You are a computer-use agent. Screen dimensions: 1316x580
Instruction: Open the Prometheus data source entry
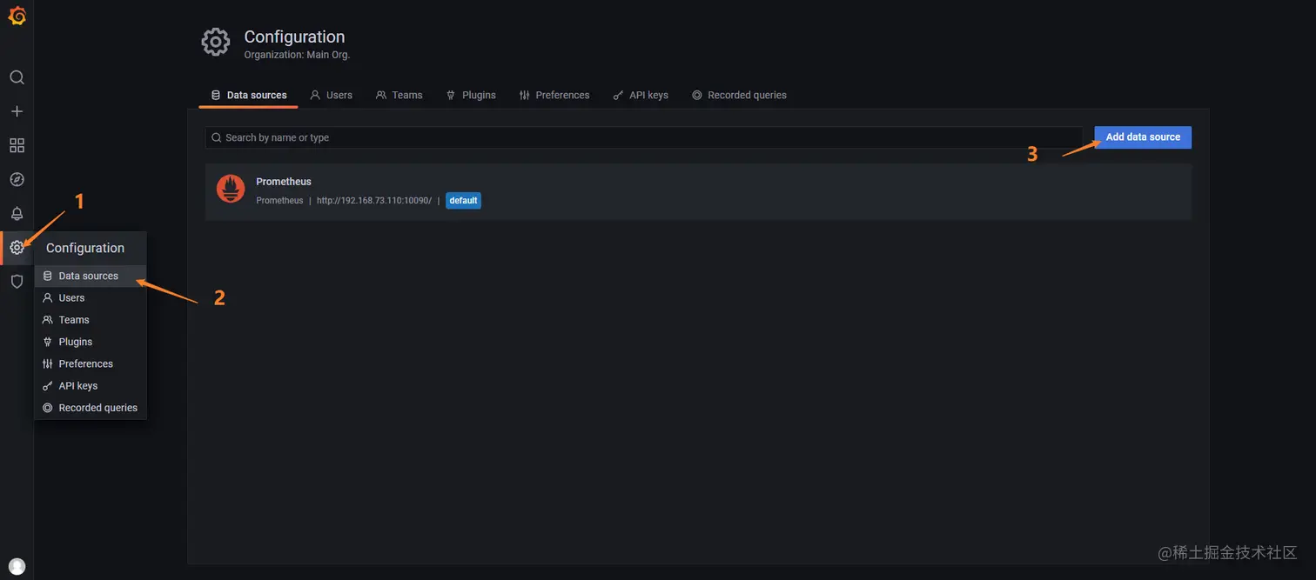[284, 181]
